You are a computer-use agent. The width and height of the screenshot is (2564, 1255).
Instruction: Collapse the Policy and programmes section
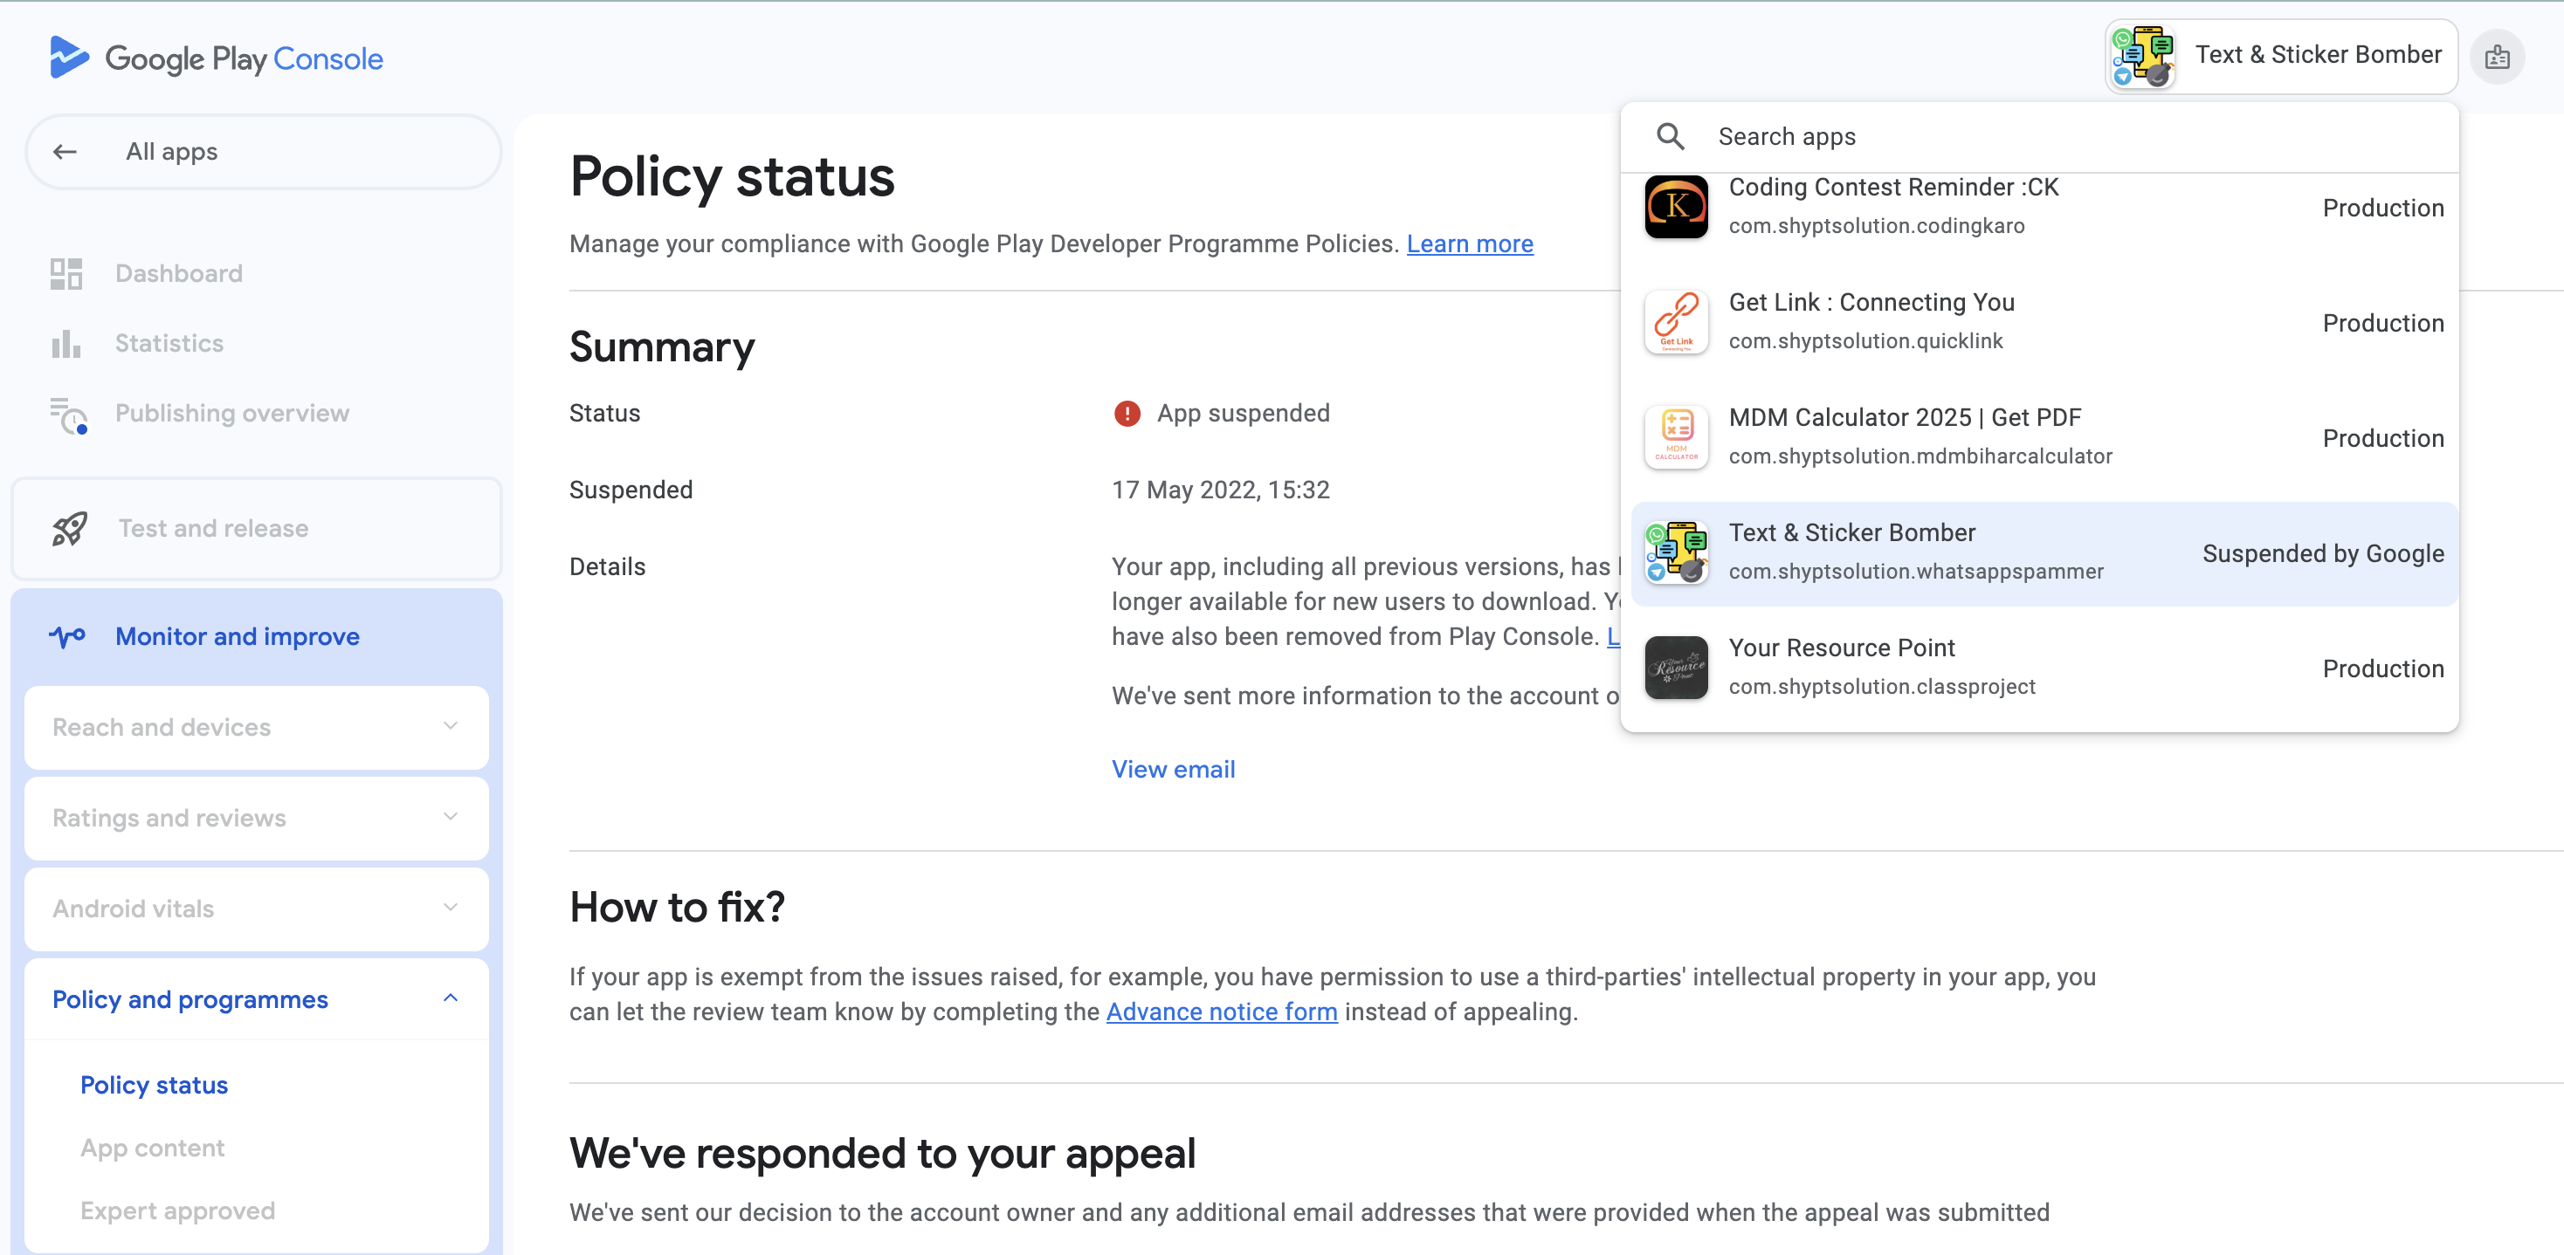click(x=450, y=998)
